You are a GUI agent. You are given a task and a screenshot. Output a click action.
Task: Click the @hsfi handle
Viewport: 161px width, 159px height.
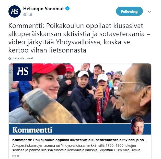tap(28, 15)
